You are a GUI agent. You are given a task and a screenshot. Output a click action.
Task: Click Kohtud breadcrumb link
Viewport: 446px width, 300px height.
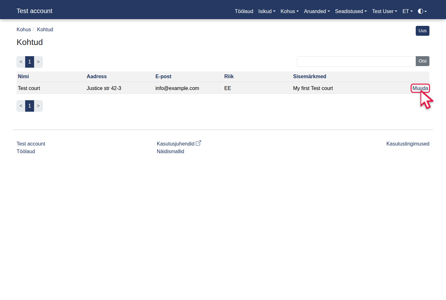tap(45, 29)
